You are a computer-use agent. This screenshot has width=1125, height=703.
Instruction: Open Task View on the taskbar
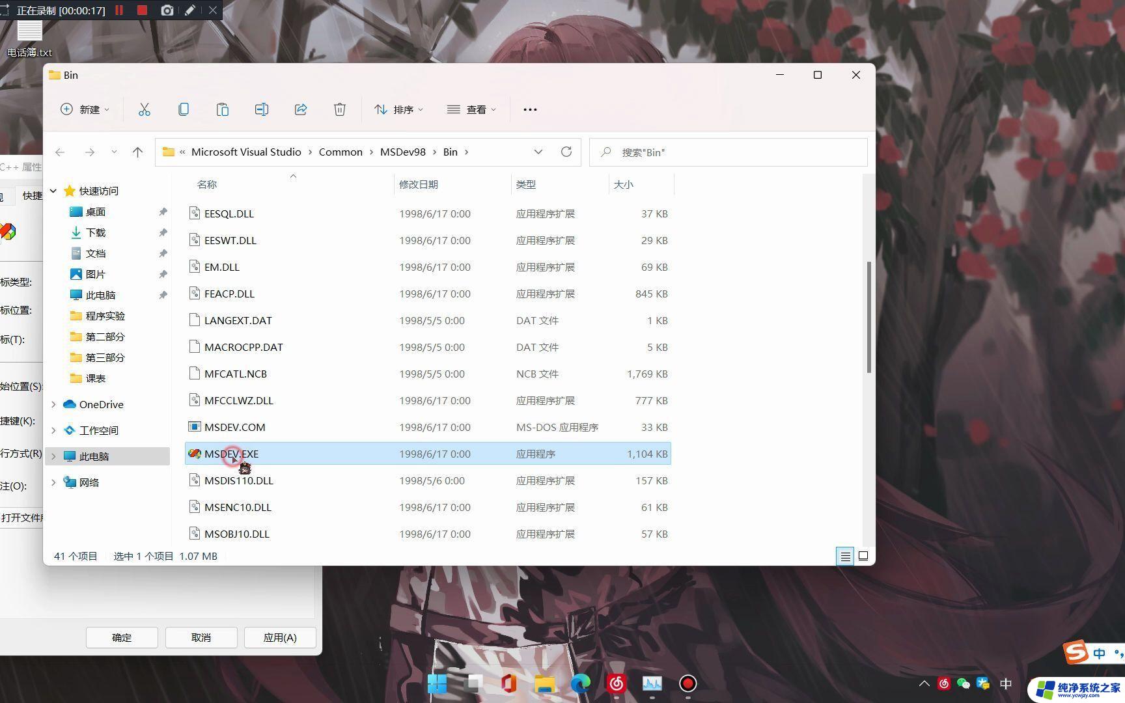coord(473,683)
